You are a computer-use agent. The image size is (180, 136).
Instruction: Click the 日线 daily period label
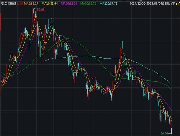pos(20,4)
